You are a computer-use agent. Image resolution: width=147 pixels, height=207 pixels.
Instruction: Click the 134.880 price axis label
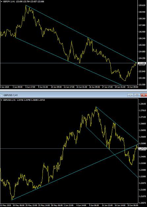(141, 52)
